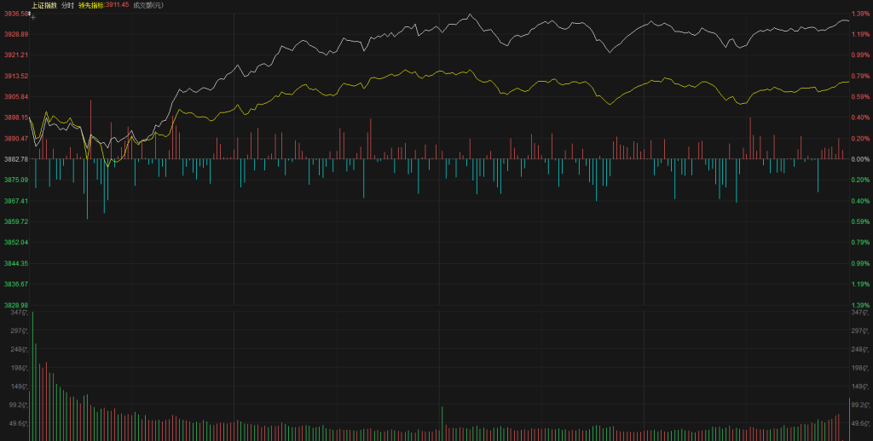This screenshot has height=441, width=873.
Task: Click the 0.00% label on right axis
Action: [x=859, y=159]
